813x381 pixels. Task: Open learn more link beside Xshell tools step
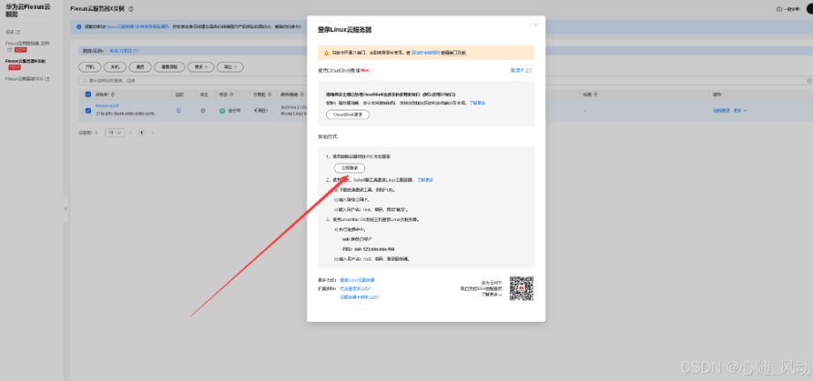coord(425,179)
